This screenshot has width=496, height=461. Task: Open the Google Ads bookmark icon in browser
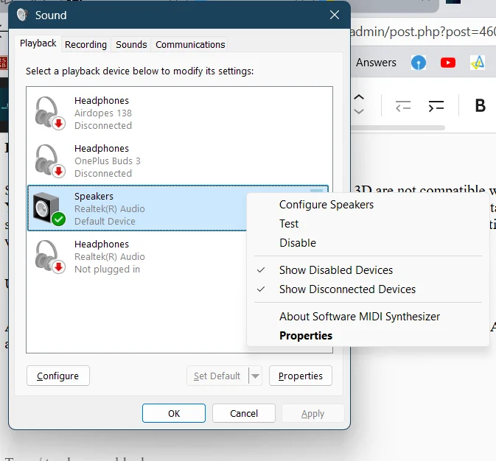click(478, 63)
